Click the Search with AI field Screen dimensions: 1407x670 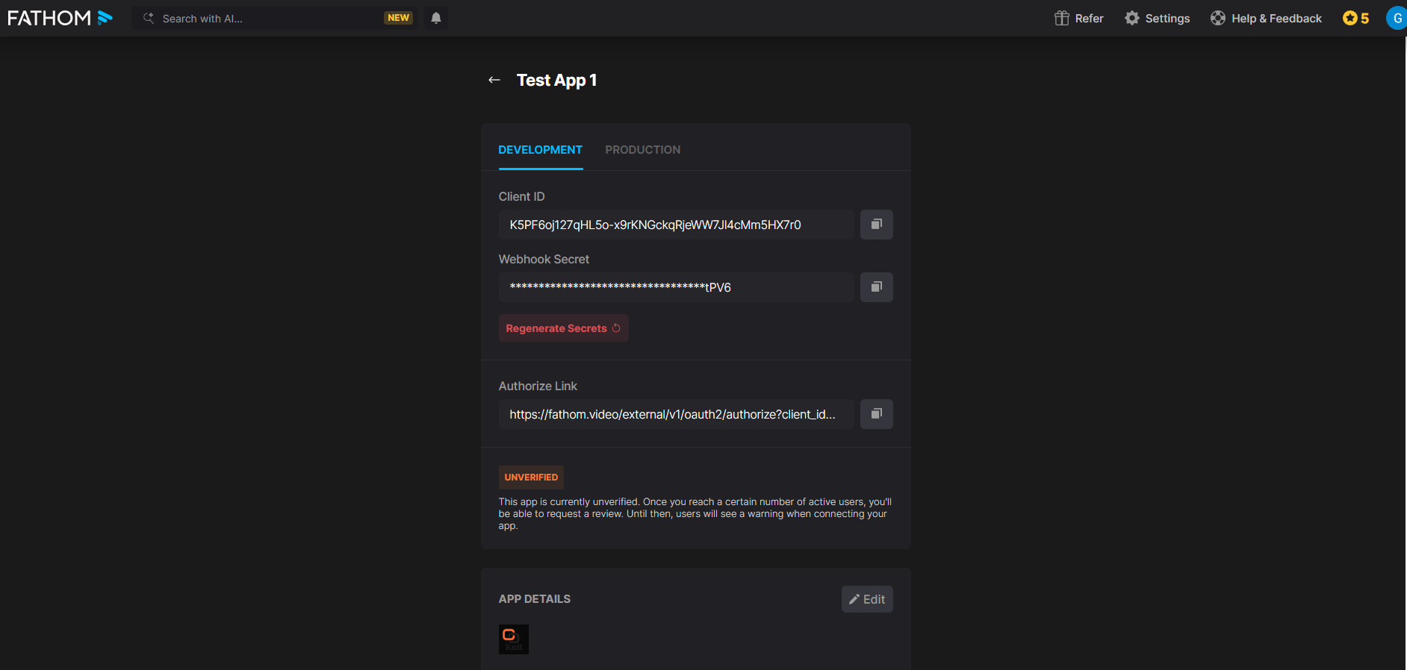[275, 18]
